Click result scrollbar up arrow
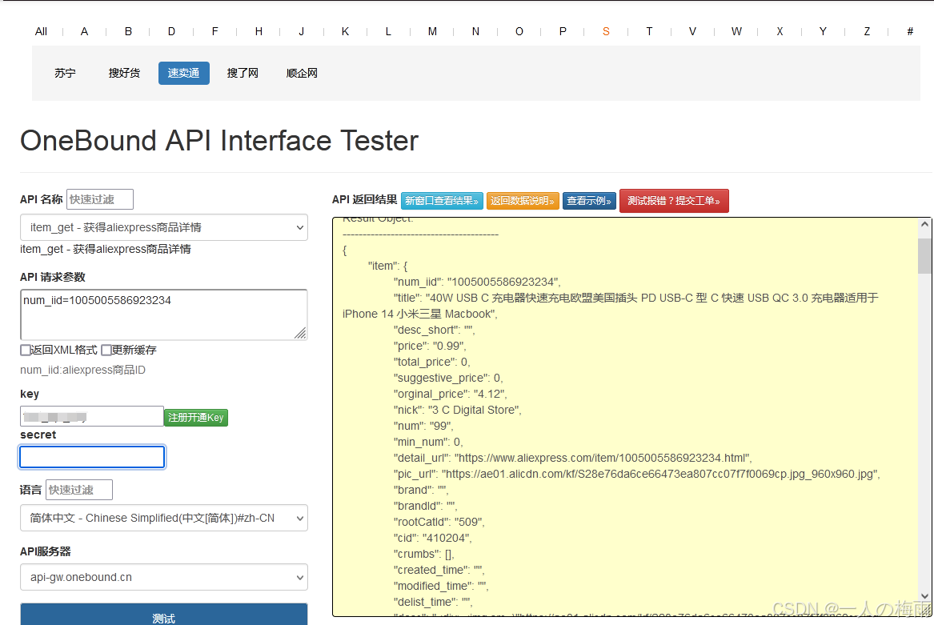Image resolution: width=934 pixels, height=625 pixels. pos(924,225)
